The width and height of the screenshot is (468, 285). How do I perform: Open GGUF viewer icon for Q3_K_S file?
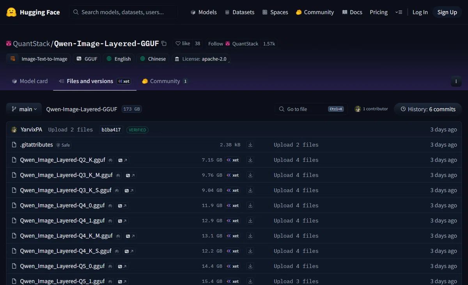pyautogui.click(x=129, y=190)
